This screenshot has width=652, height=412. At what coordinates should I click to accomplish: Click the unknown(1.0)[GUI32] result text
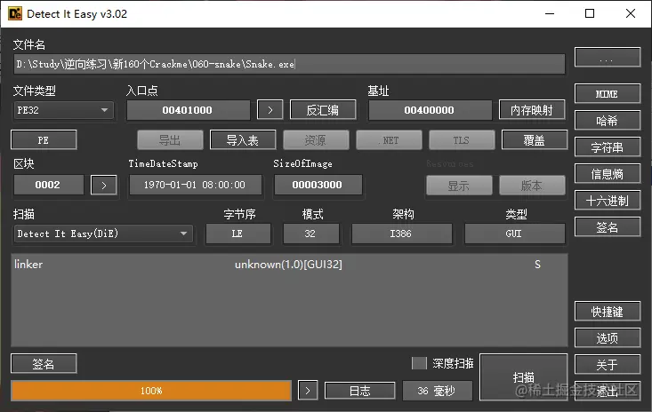click(x=288, y=265)
